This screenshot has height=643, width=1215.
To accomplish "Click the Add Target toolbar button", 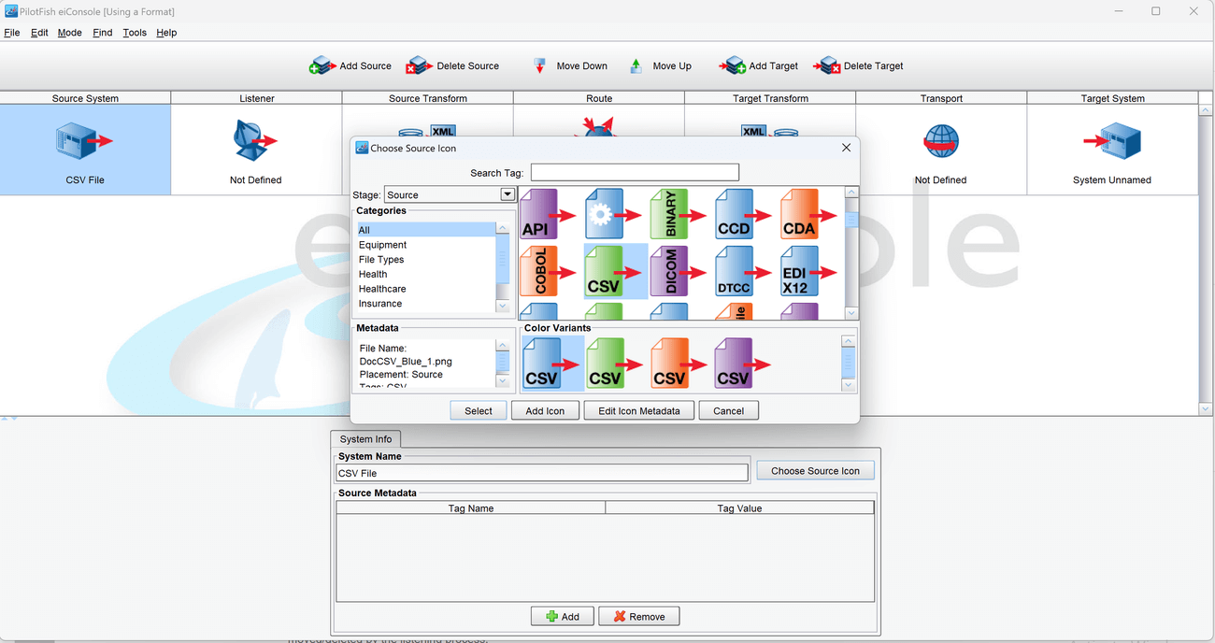I will click(758, 66).
